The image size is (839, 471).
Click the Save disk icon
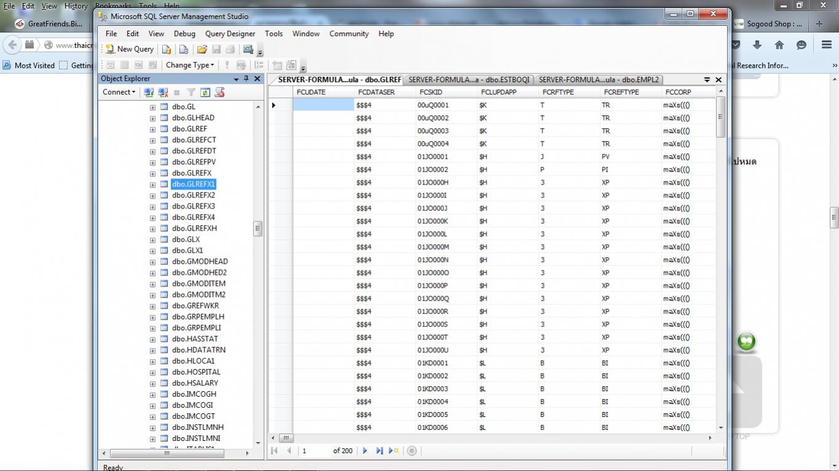(x=216, y=49)
